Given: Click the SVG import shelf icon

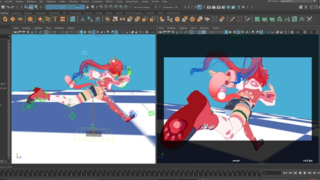Looking at the screenshot, I should pos(63,19).
